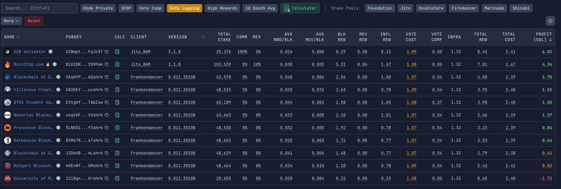Open calculator for Blockchain at E row
561x189 pixels.
(x=118, y=77)
